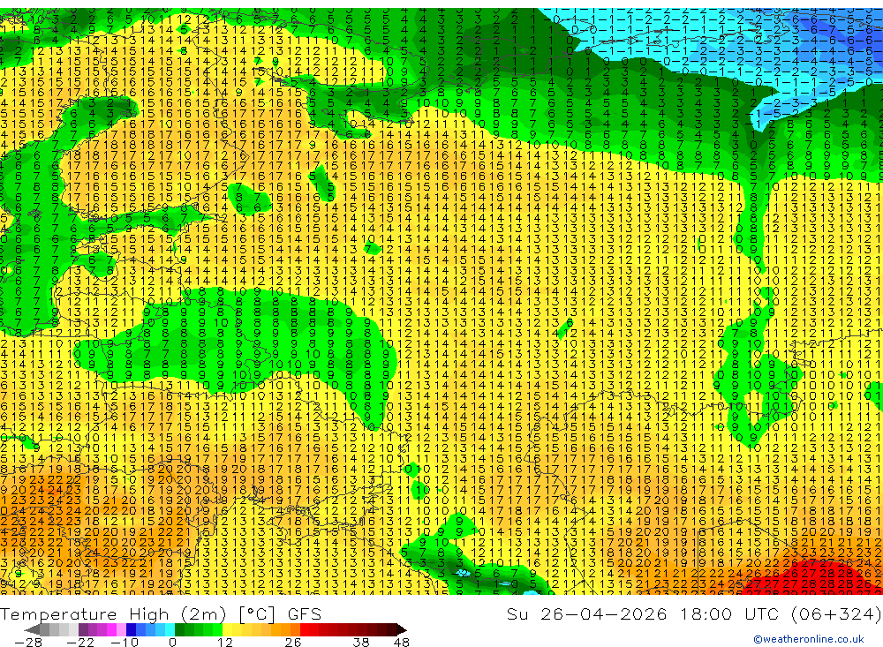Click the '-10' legend label
Image resolution: width=883 pixels, height=647 pixels.
(125, 643)
